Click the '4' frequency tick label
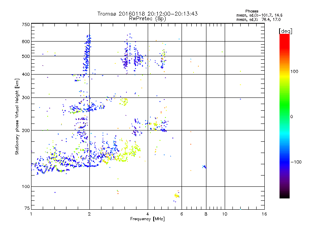Viewport: 311px width, 233px height. 148,214
